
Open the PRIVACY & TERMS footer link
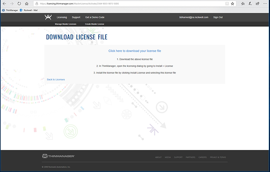(x=218, y=157)
